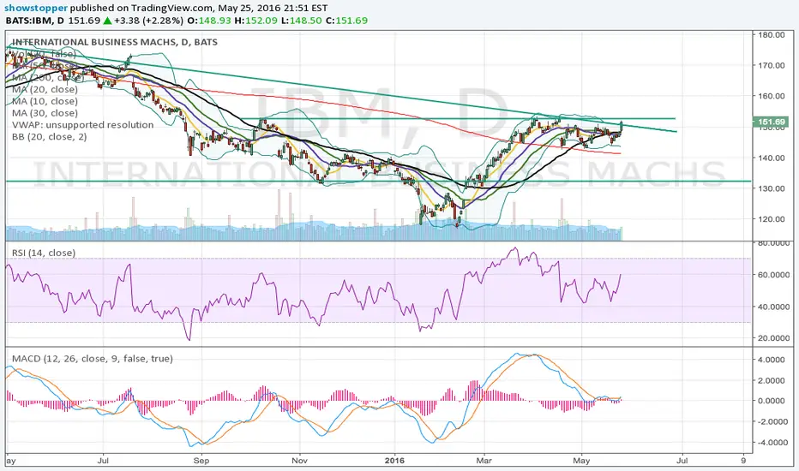The height and width of the screenshot is (471, 799).
Task: Open the showstopper author link
Action: (x=36, y=9)
